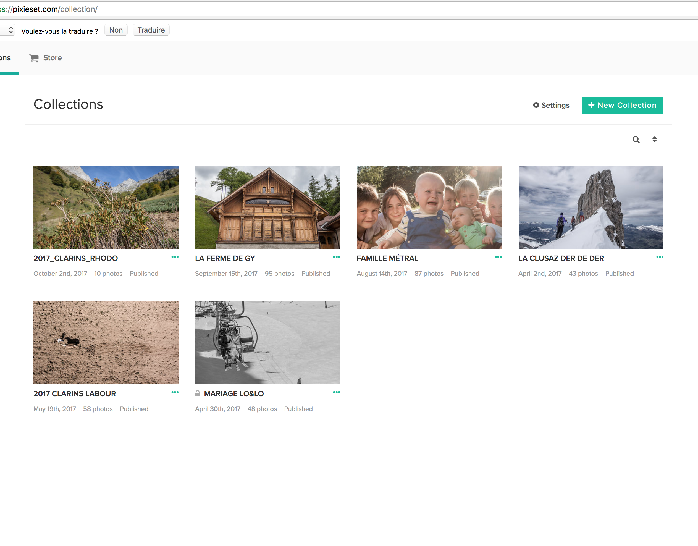Open the FAMILLE MÉTRAL collection thumbnail
The height and width of the screenshot is (546, 698).
pyautogui.click(x=429, y=207)
